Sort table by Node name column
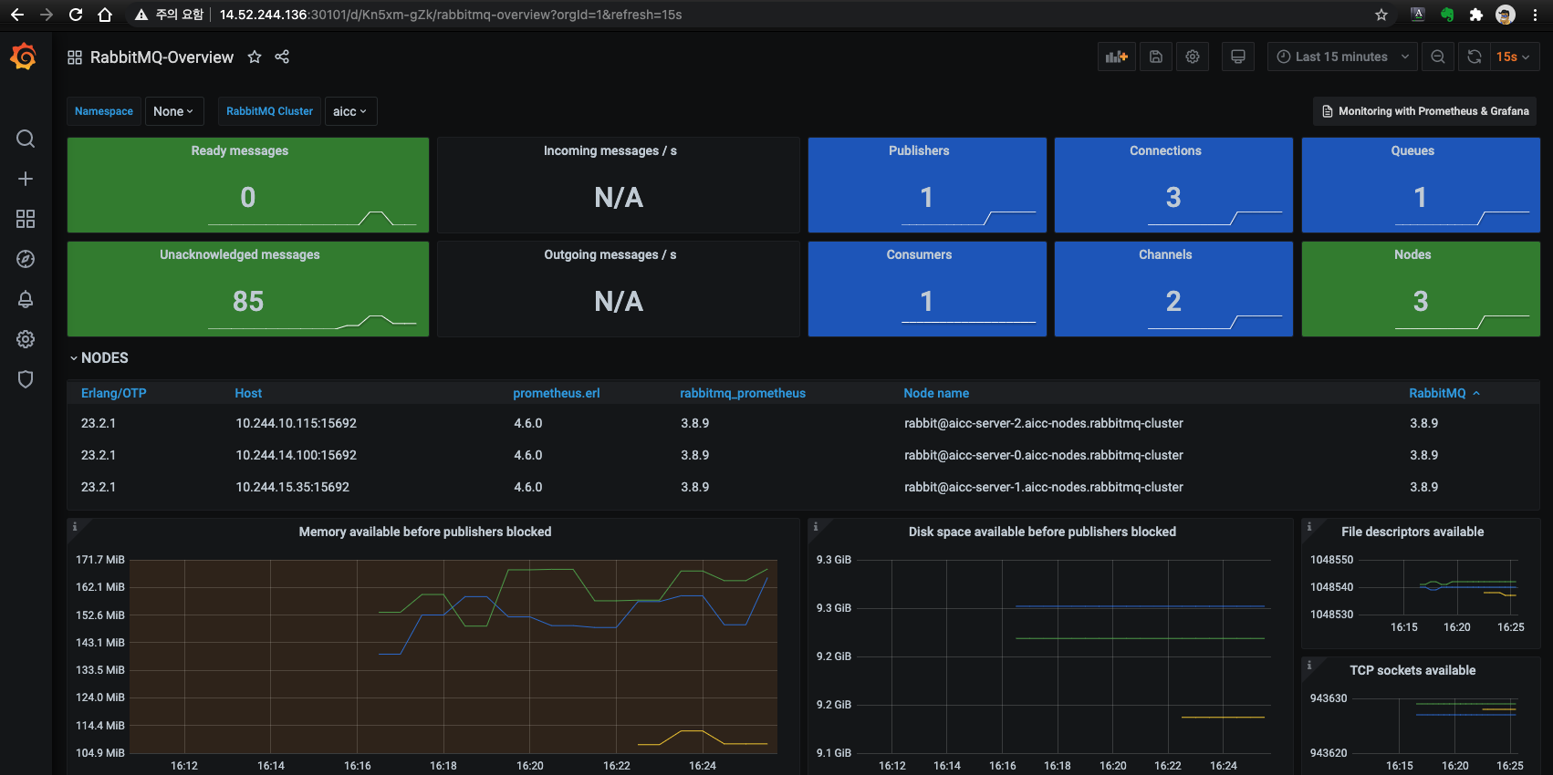 [x=936, y=393]
